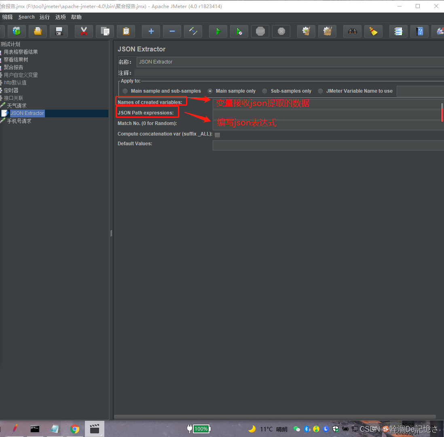Start the test with green play icon
Screen dimensions: 444x437
click(x=218, y=31)
